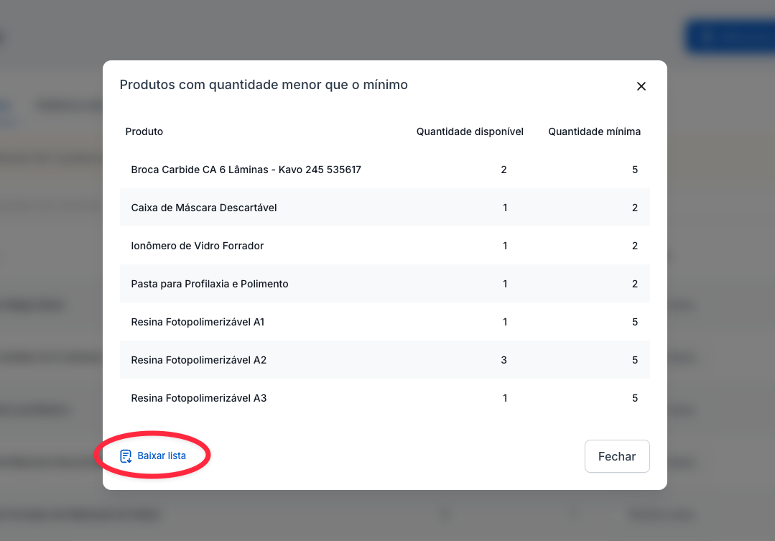The height and width of the screenshot is (541, 775).
Task: Click the Produto column header
Action: 144,131
